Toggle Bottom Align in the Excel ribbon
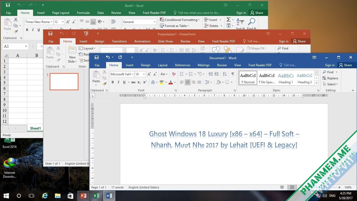Screen dimensions: 357x201 pos(93,22)
